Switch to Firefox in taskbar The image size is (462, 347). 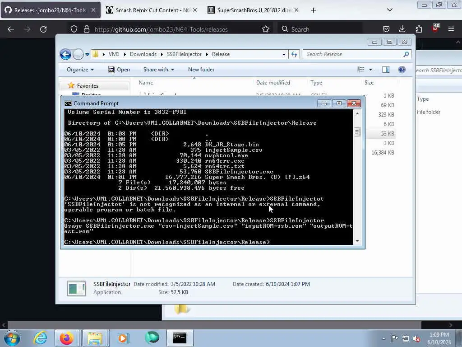pos(67,338)
